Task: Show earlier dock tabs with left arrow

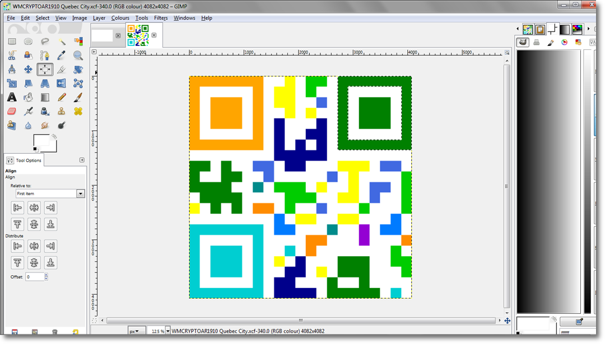Action: pyautogui.click(x=518, y=29)
